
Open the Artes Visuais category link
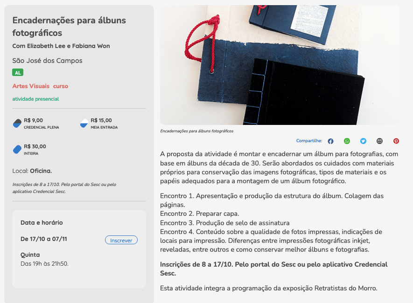31,86
